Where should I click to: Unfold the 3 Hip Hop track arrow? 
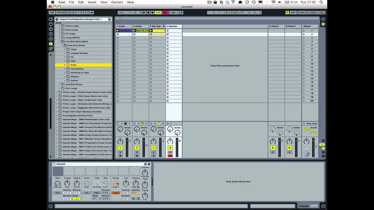point(164,26)
